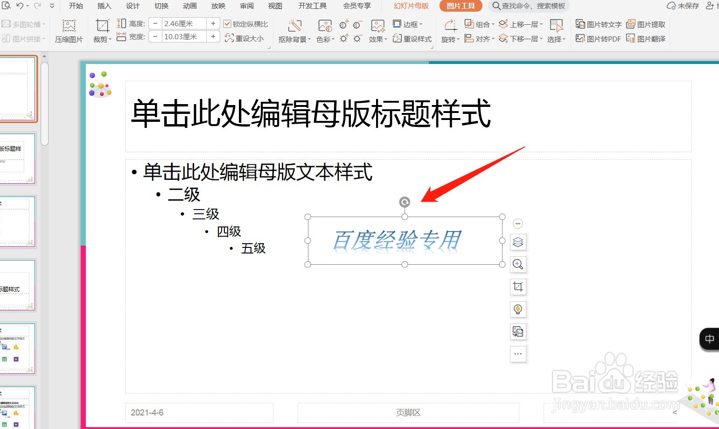Open the 对齐 alignment tool
Screen dimensions: 719x429
point(479,39)
